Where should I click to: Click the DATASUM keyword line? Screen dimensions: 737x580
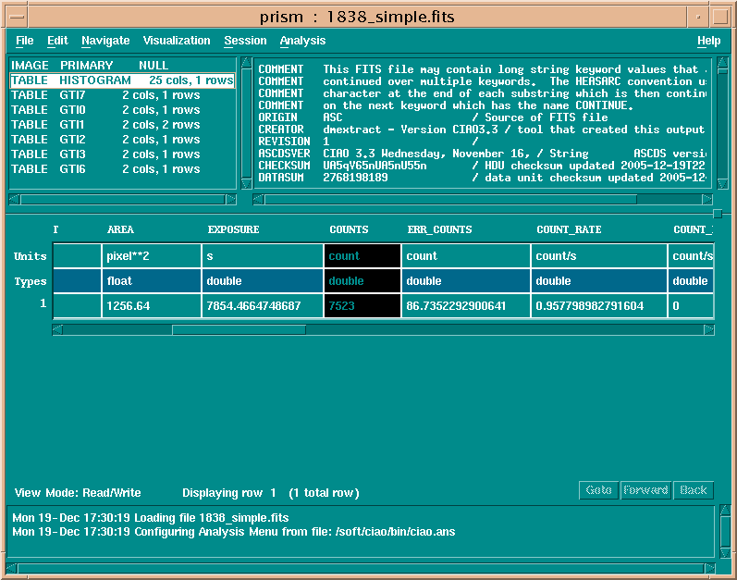[482, 178]
